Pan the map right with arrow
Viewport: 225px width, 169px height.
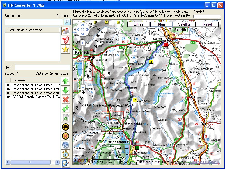[87, 29]
